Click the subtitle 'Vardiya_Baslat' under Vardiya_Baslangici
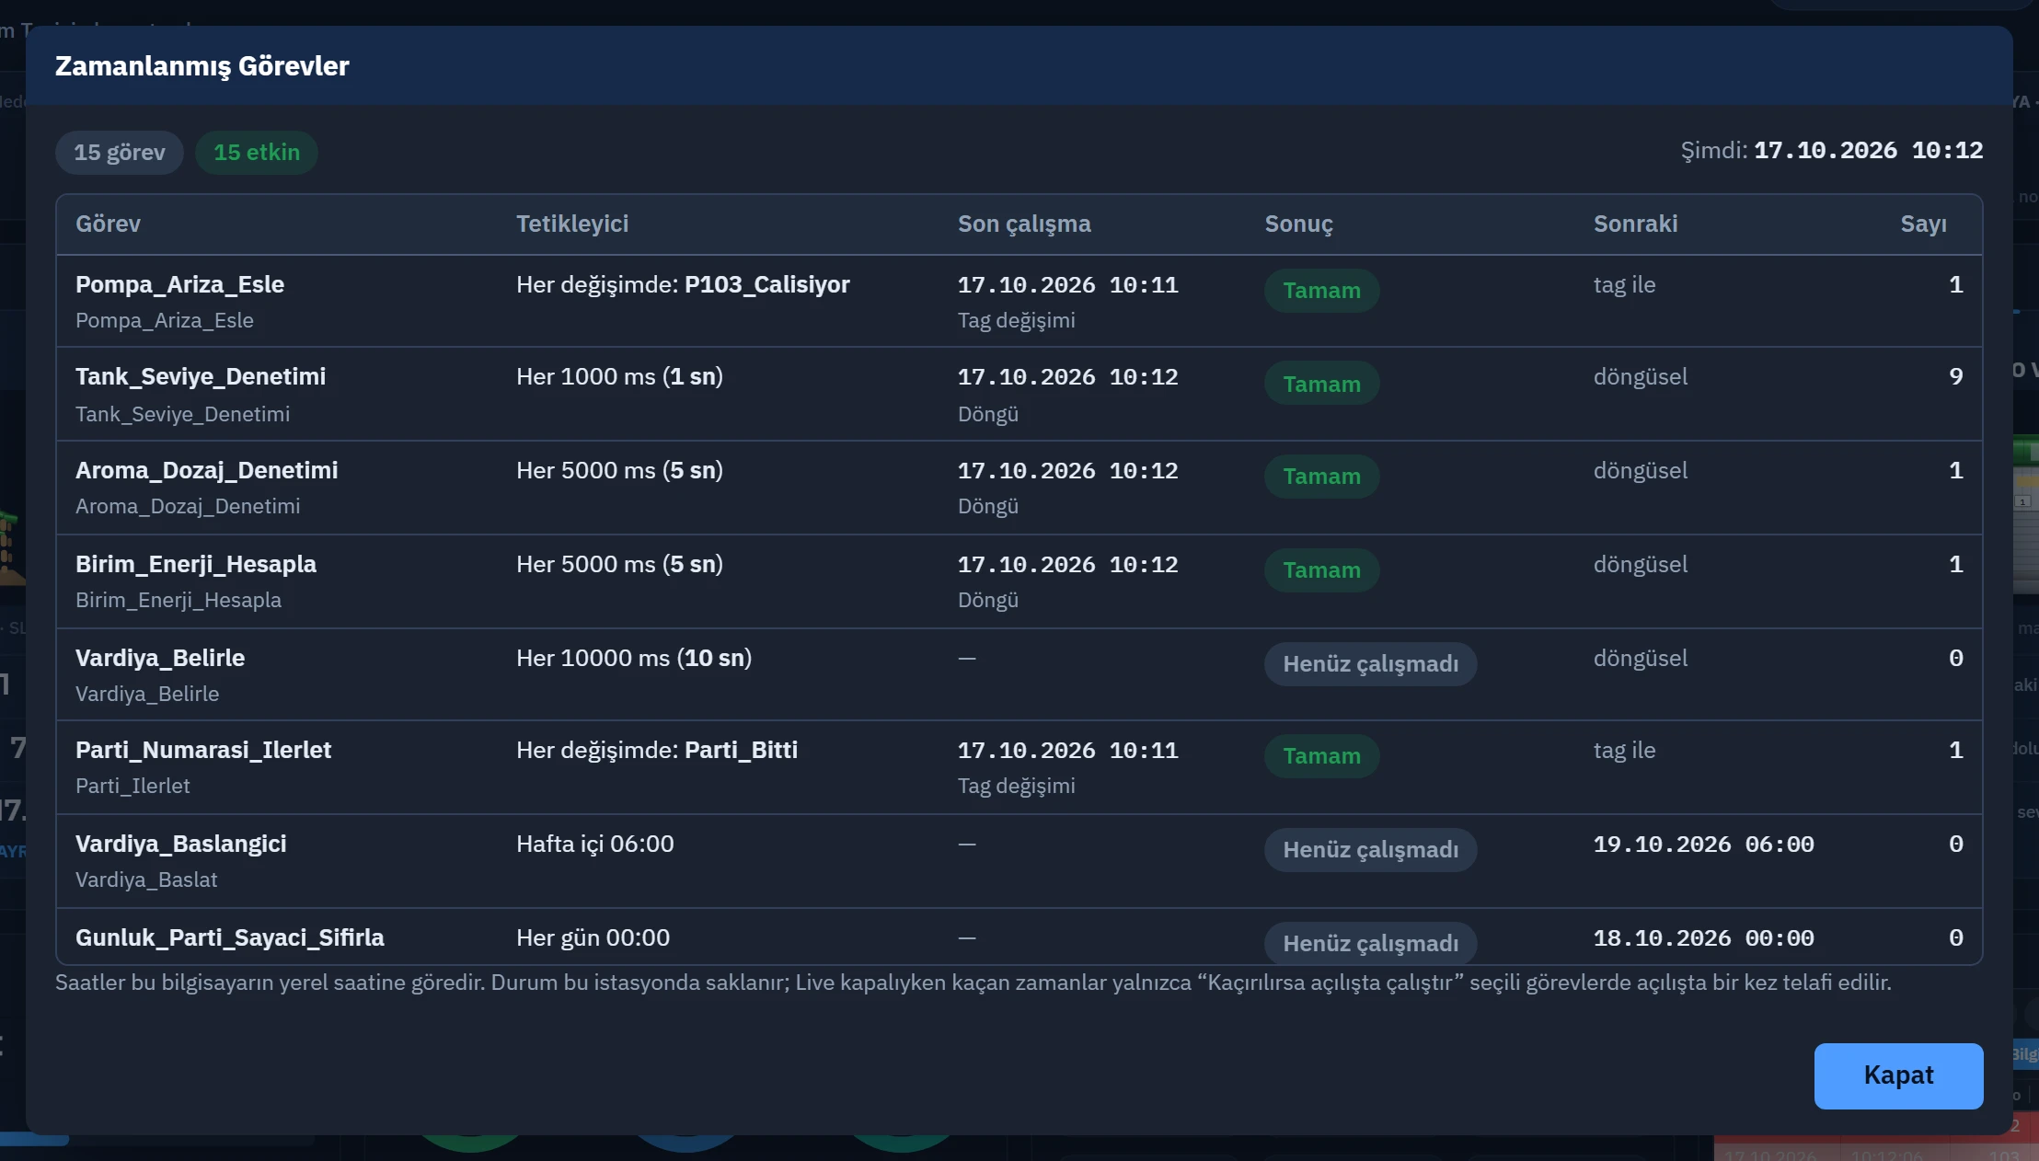This screenshot has width=2039, height=1161. pyautogui.click(x=146, y=879)
